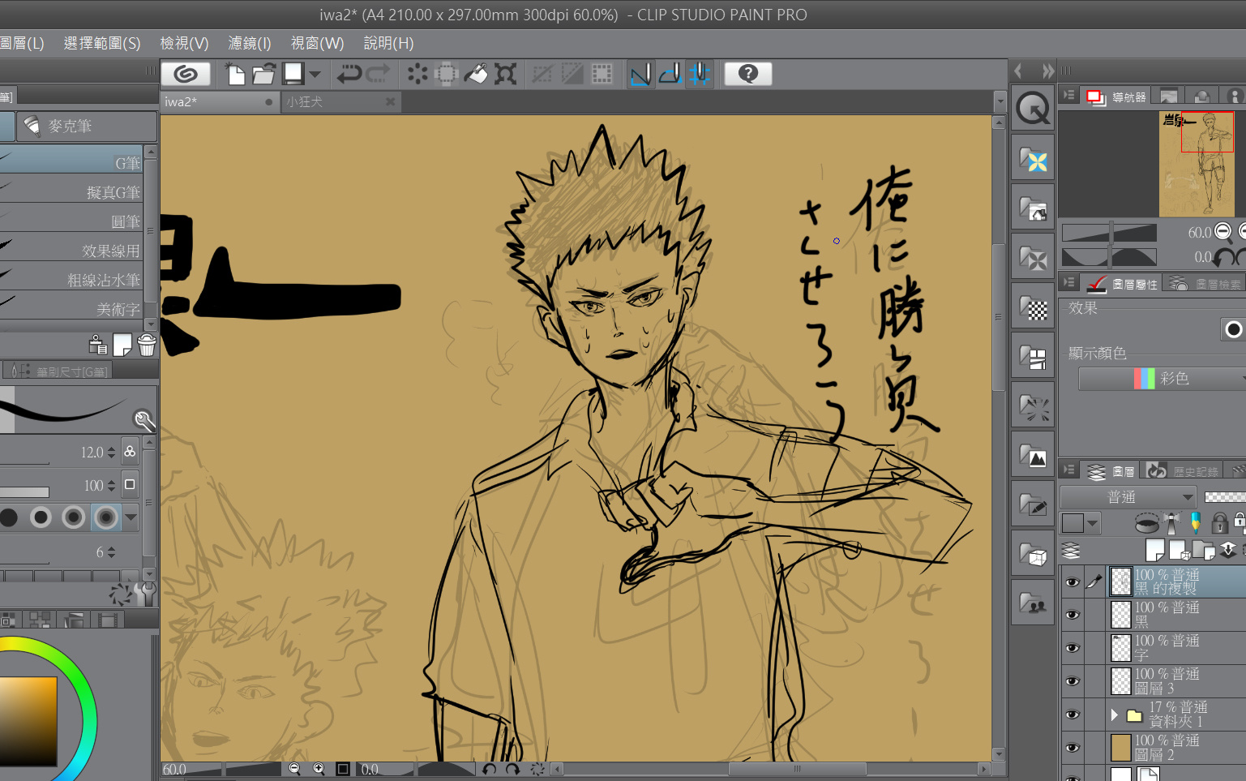This screenshot has height=781, width=1246.
Task: Open the image material folder with mountains
Action: click(1033, 455)
